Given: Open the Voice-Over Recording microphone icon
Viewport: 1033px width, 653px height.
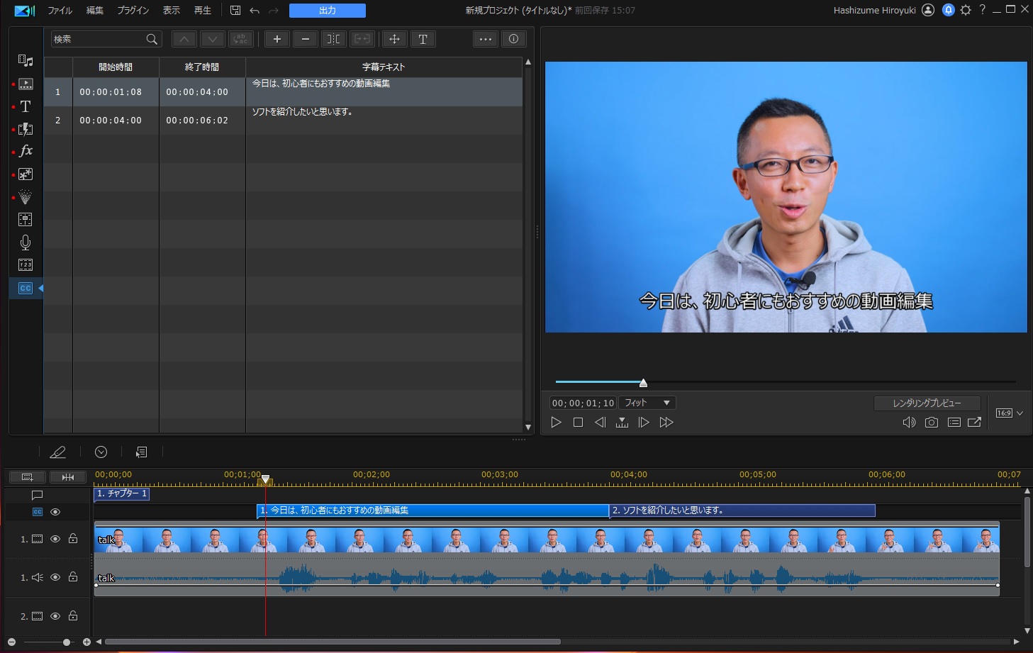Looking at the screenshot, I should coord(26,242).
